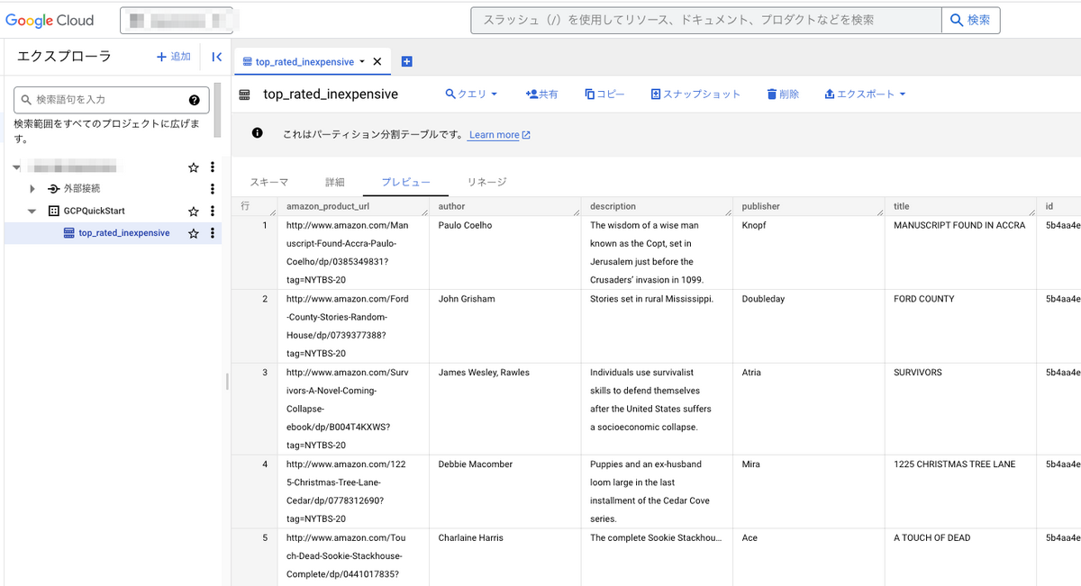Click the description column header

pyautogui.click(x=657, y=206)
